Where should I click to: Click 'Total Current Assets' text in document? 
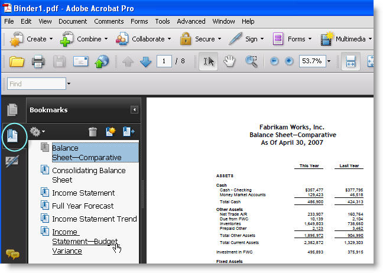coord(239,242)
